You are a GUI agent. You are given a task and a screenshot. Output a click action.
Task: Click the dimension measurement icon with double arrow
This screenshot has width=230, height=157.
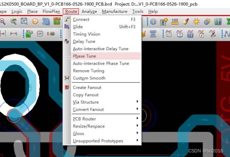pos(14,34)
